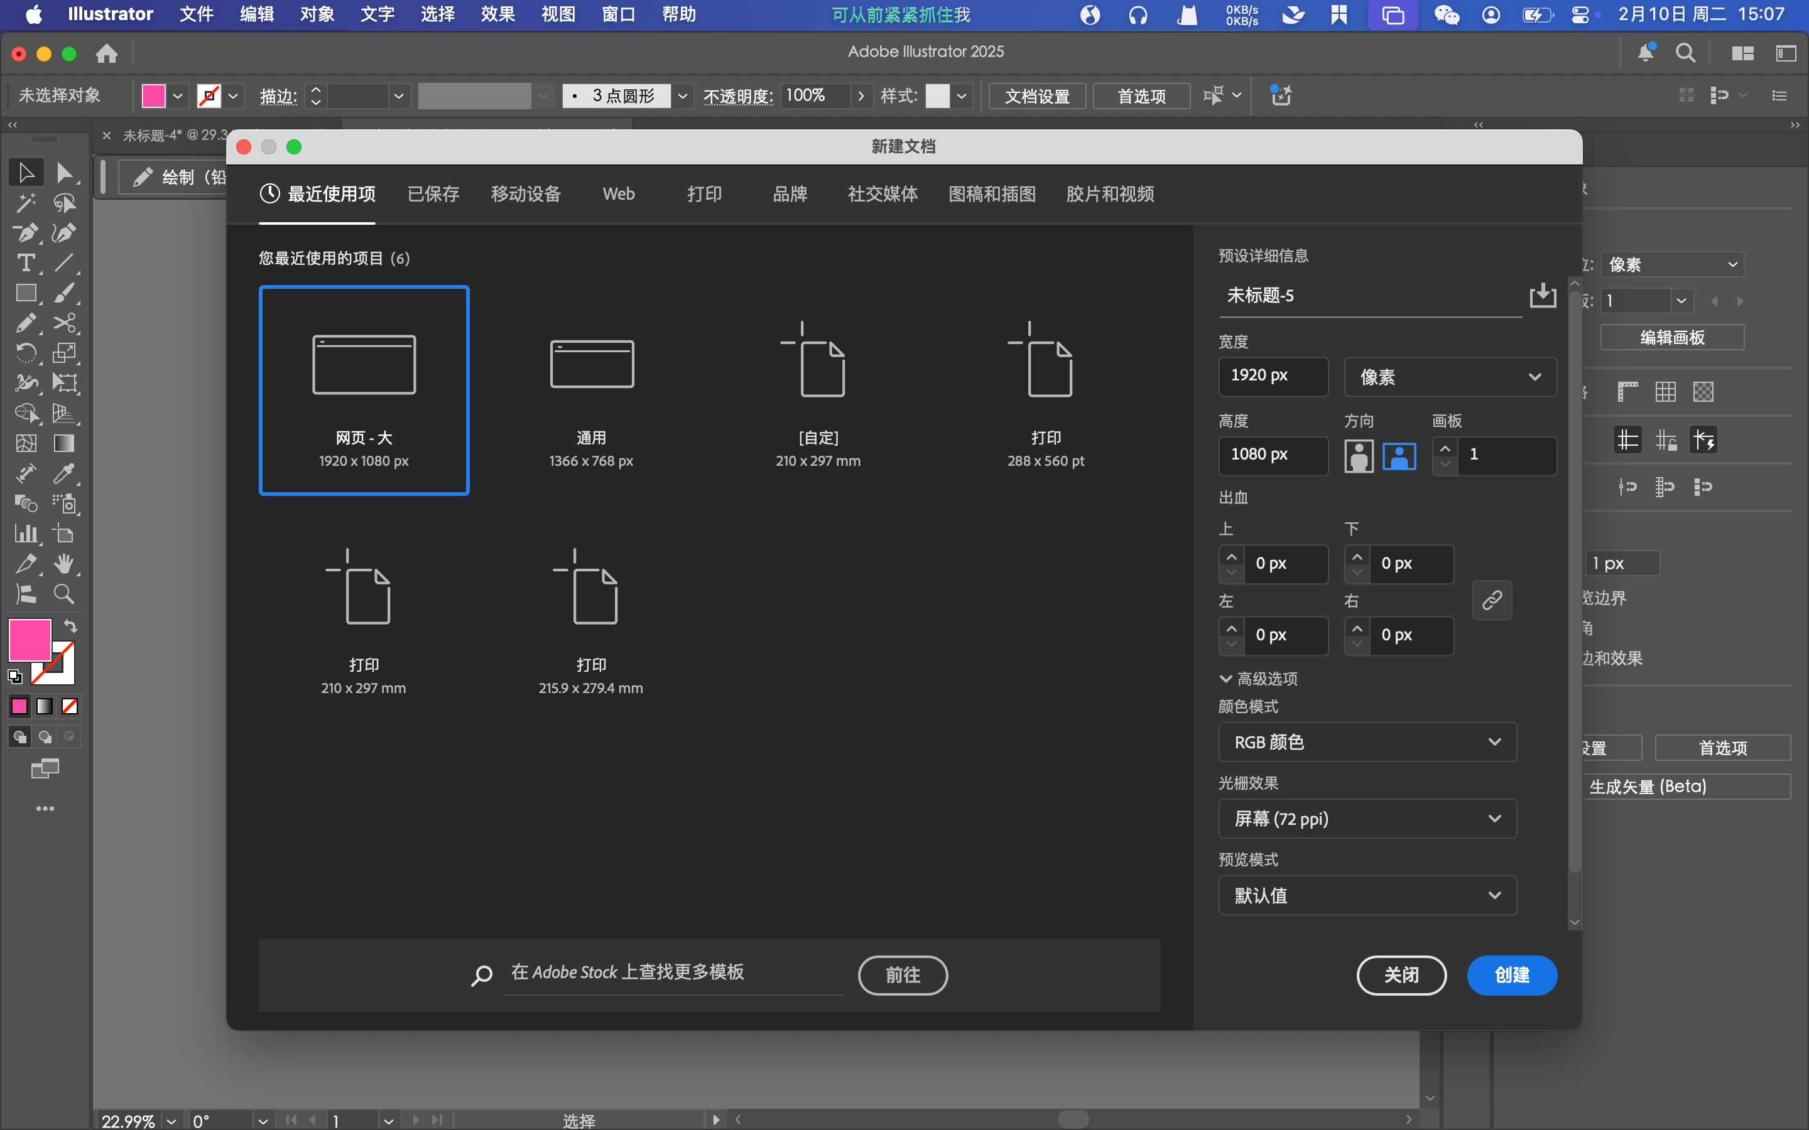Open the 效果 menu
This screenshot has height=1130, width=1809.
pos(497,14)
